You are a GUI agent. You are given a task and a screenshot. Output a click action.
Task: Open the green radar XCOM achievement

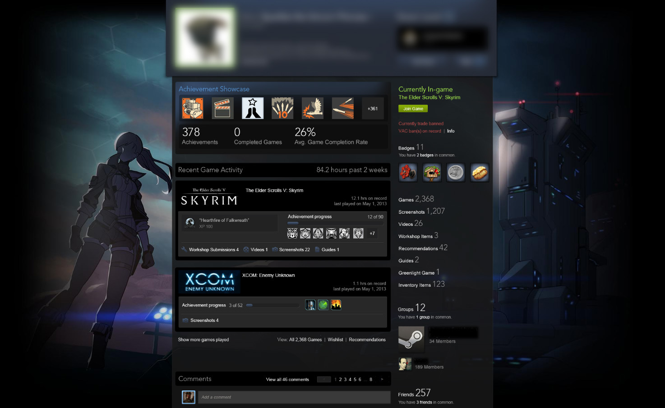click(323, 305)
